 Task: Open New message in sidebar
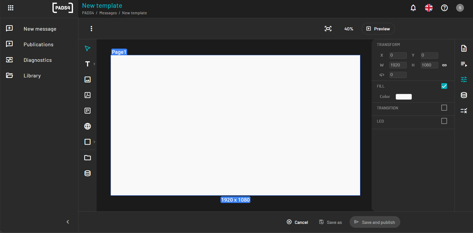(x=39, y=29)
